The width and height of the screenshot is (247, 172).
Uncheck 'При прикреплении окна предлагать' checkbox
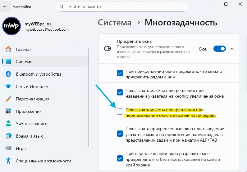120,73
